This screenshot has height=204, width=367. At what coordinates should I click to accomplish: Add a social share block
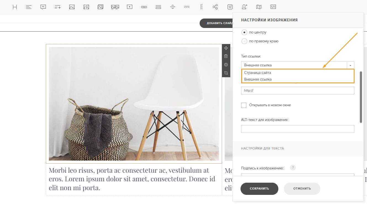tap(215, 7)
